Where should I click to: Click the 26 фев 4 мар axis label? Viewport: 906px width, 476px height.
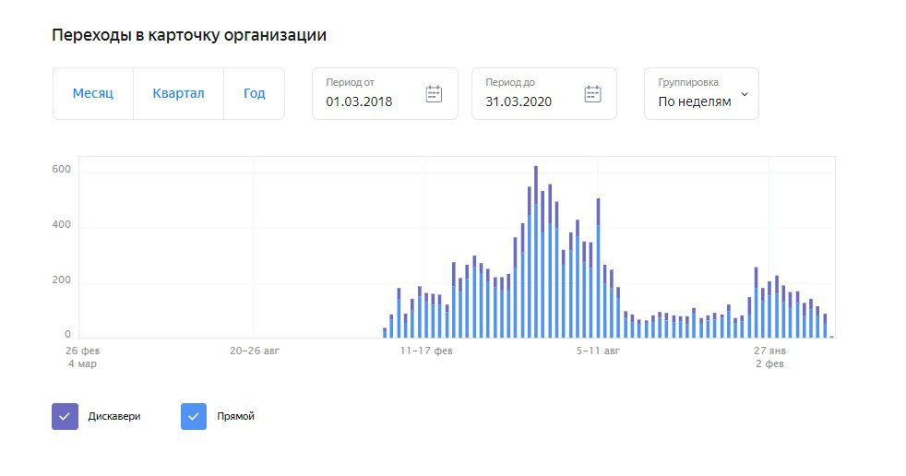(x=83, y=357)
